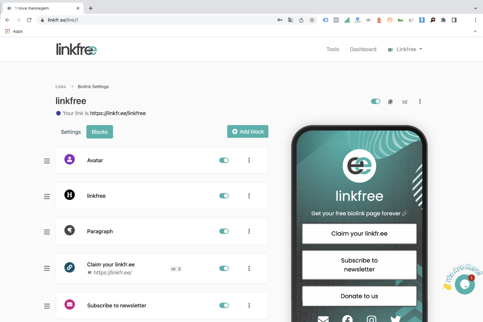Click the saved passwords key icon
483x322 pixels.
280,20
